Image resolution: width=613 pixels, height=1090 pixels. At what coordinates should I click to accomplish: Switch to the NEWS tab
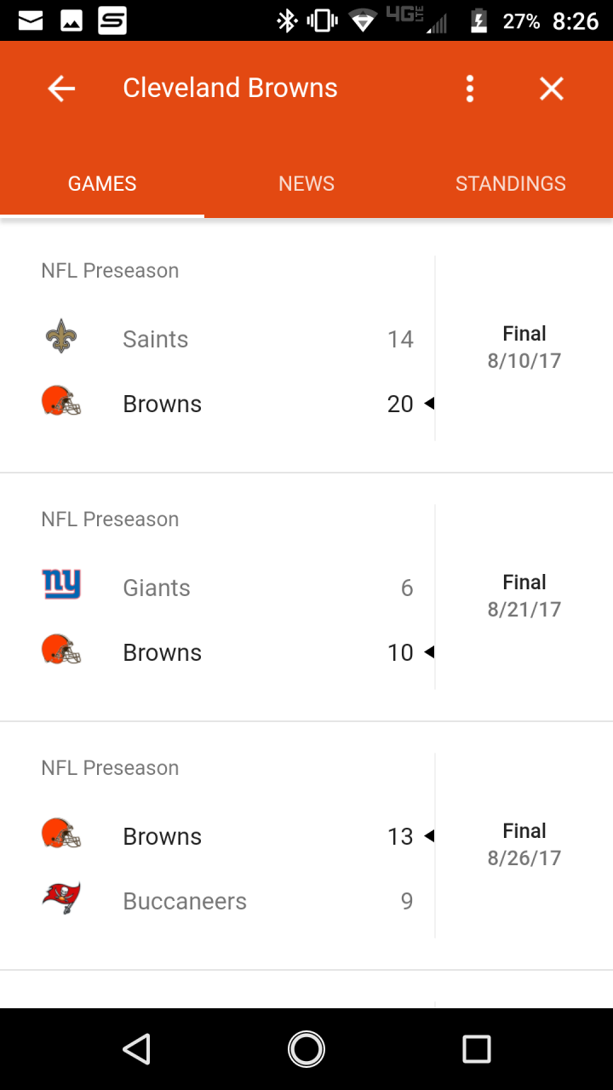[x=306, y=183]
